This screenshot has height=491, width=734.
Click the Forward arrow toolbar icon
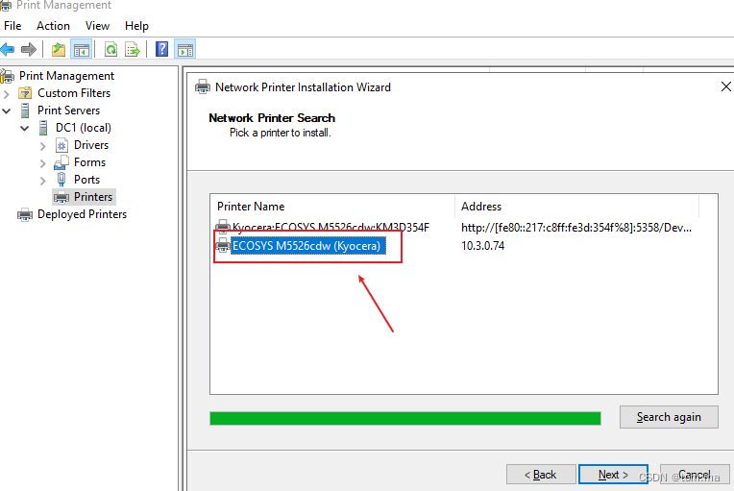pyautogui.click(x=29, y=49)
